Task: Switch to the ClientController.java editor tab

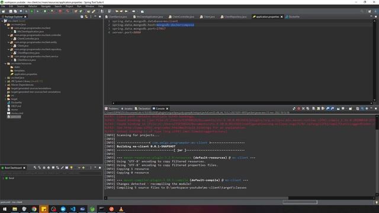Action: coord(182,17)
